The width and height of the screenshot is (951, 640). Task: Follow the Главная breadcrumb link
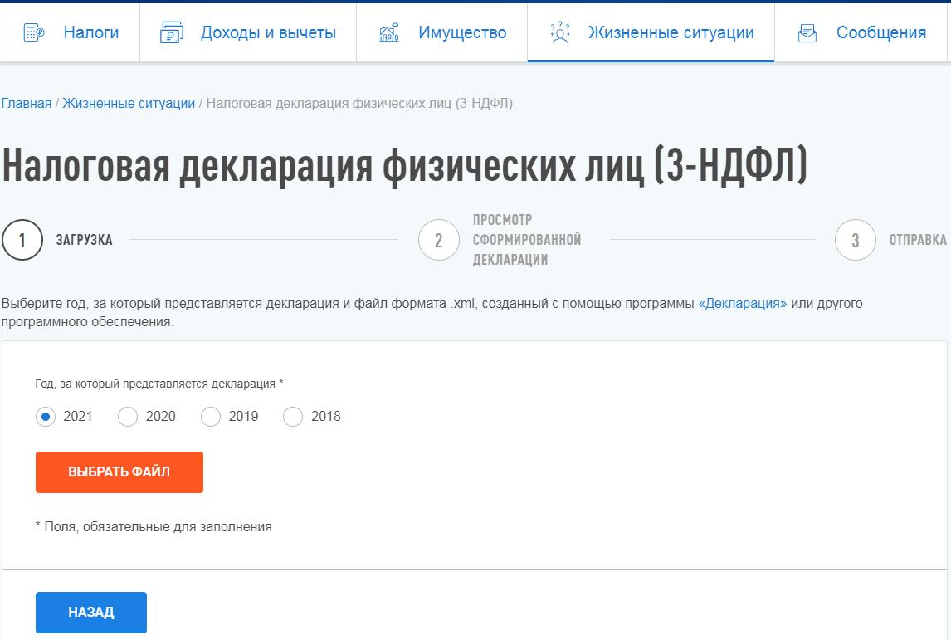coord(27,104)
